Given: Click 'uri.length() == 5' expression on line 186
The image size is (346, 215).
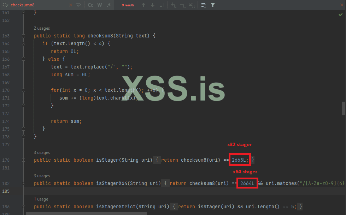Looking at the screenshot, I should [x=270, y=207].
